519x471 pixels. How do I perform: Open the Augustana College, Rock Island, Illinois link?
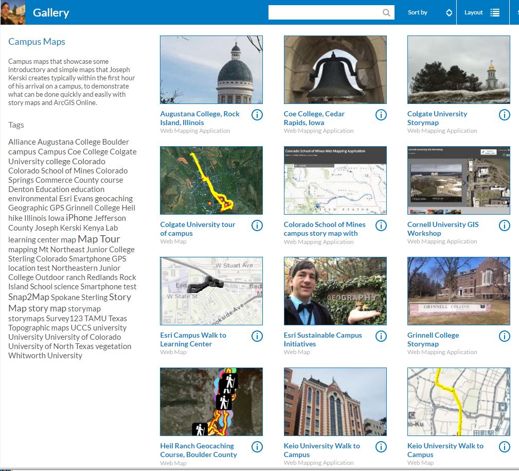tap(200, 118)
